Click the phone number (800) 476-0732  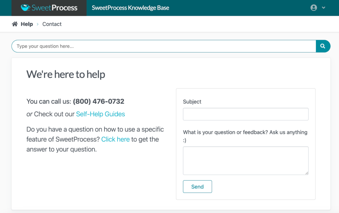[x=98, y=101]
